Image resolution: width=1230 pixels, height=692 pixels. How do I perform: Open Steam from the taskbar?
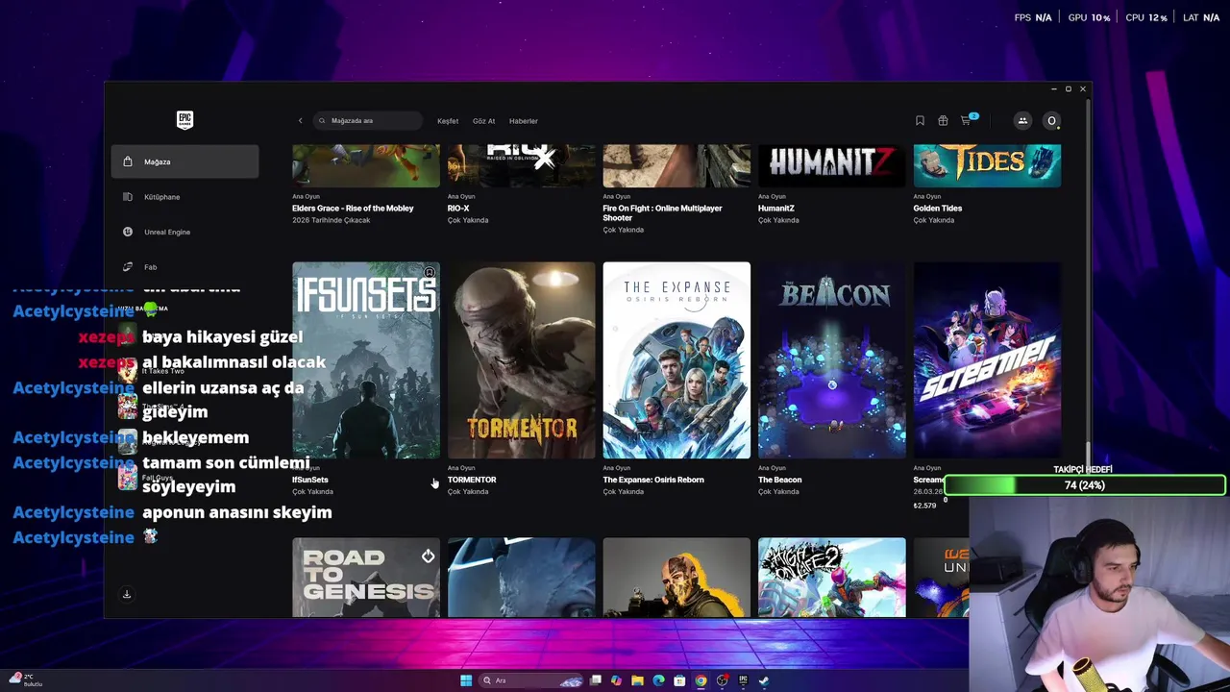click(x=764, y=680)
